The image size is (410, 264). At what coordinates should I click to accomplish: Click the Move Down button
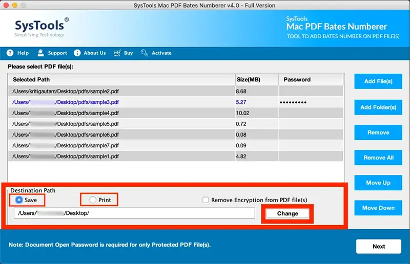click(x=378, y=208)
